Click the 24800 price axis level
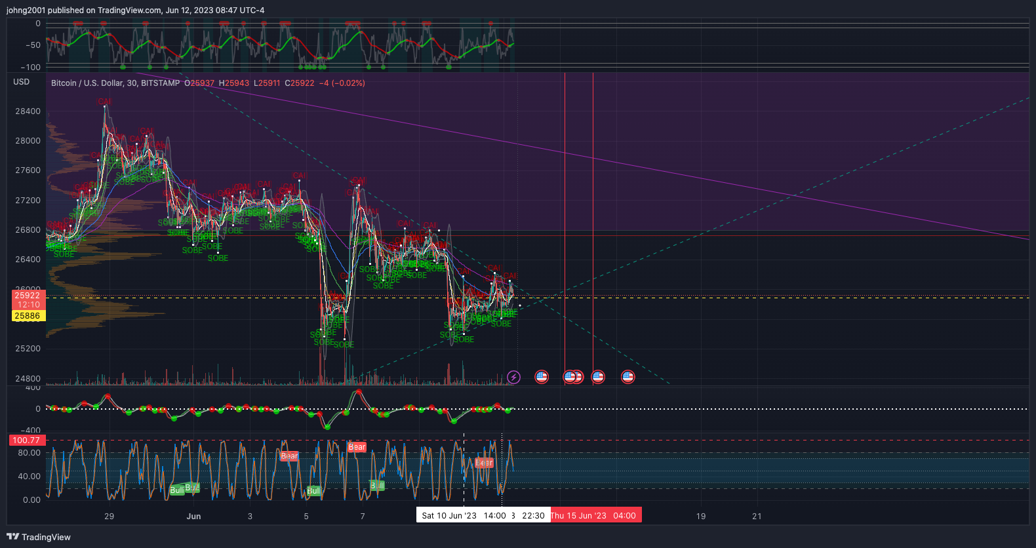Viewport: 1036px width, 548px height. pos(28,379)
